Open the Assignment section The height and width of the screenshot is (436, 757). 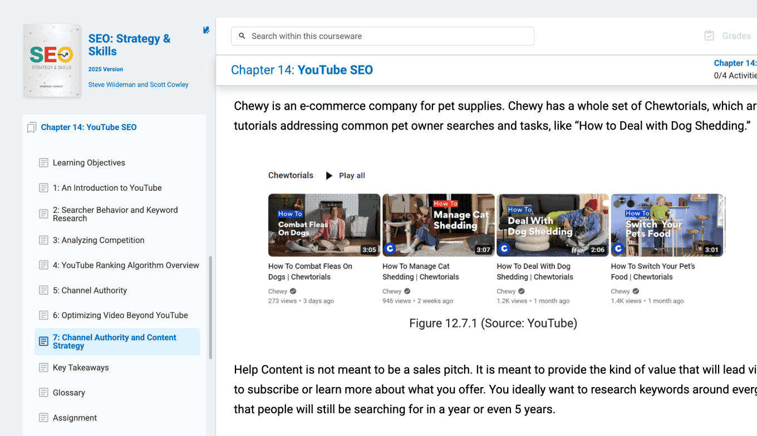tap(75, 418)
